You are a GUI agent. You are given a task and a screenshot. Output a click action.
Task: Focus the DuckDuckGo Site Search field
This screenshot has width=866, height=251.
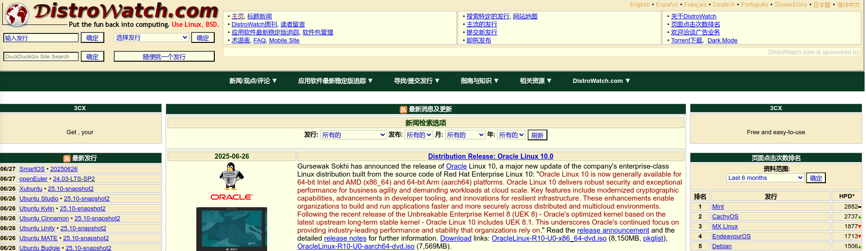point(41,57)
